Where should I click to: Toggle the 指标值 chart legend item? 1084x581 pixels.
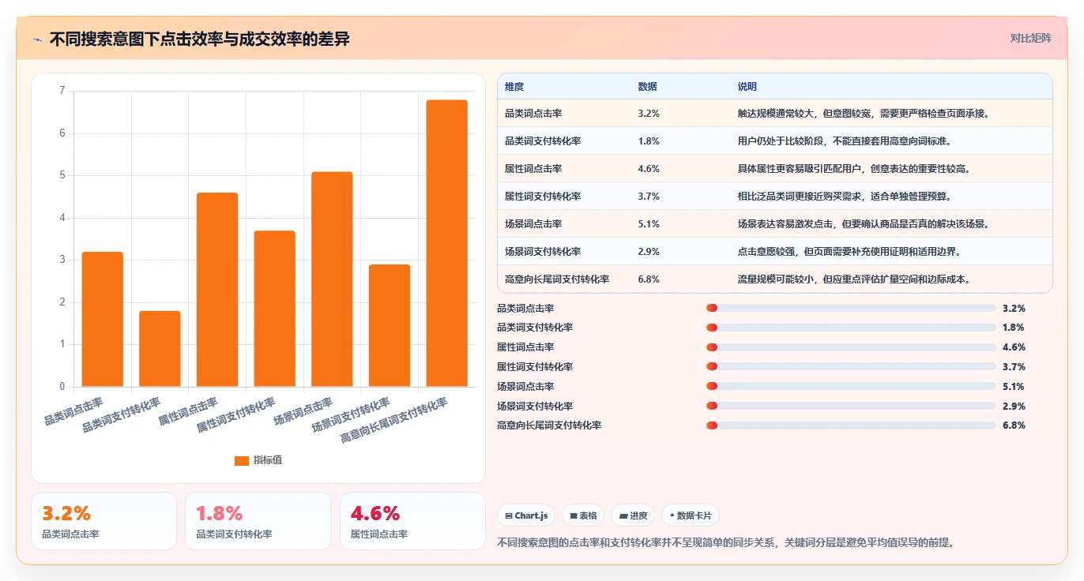point(258,460)
